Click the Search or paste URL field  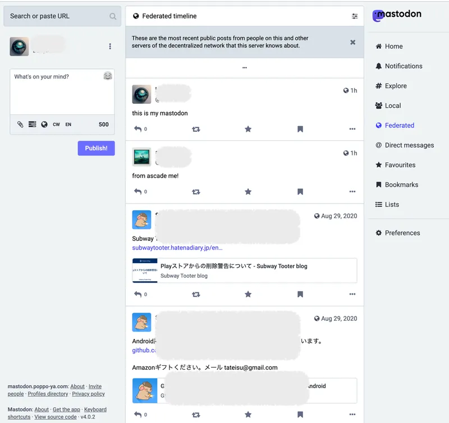click(x=62, y=16)
